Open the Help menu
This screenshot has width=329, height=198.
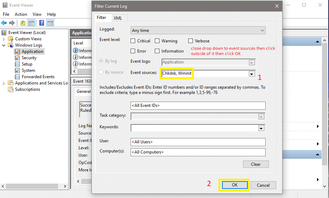[x=51, y=14]
